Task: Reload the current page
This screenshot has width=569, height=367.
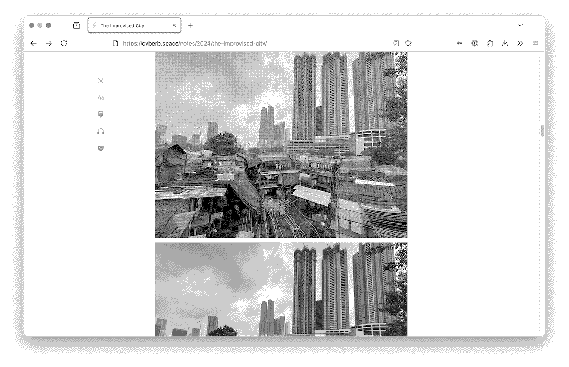Action: [x=64, y=43]
